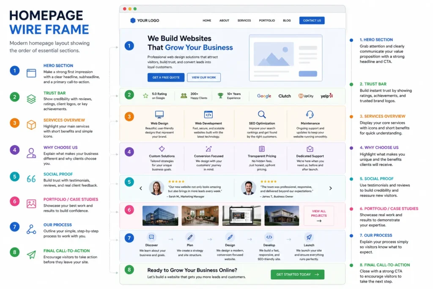Click the Google logo in trust bar

264,96
